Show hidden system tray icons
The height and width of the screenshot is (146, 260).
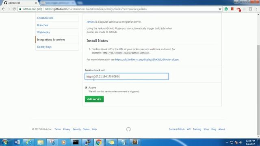[x=227, y=142]
